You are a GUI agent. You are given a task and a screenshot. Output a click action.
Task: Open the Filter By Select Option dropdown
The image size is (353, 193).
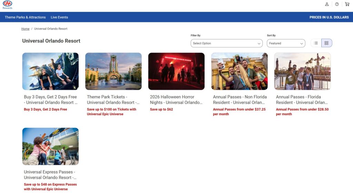(226, 43)
